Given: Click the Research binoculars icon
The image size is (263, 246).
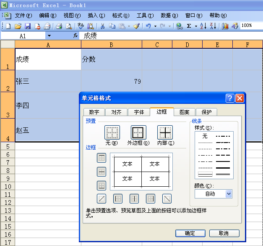Looking at the screenshot, I should click(91, 26).
